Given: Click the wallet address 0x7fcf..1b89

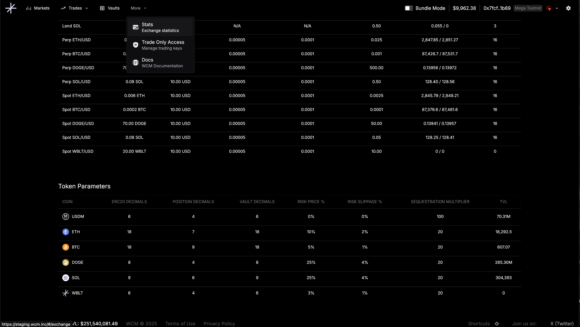Looking at the screenshot, I should click(497, 8).
